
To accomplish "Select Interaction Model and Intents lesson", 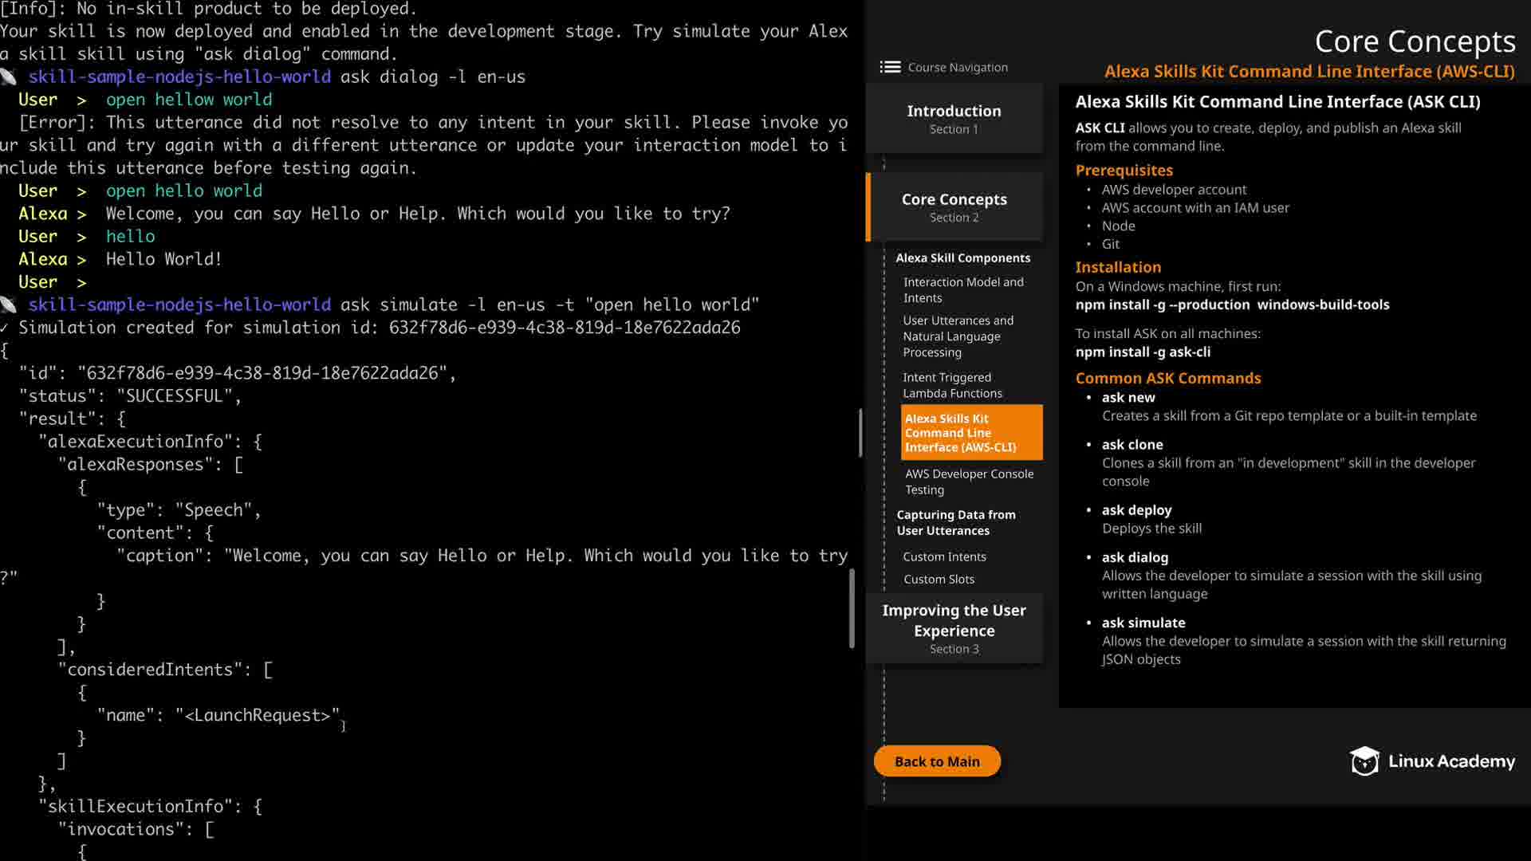I will (x=963, y=290).
